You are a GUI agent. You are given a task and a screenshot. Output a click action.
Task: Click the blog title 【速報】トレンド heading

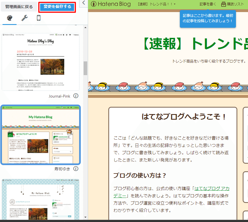196,44
